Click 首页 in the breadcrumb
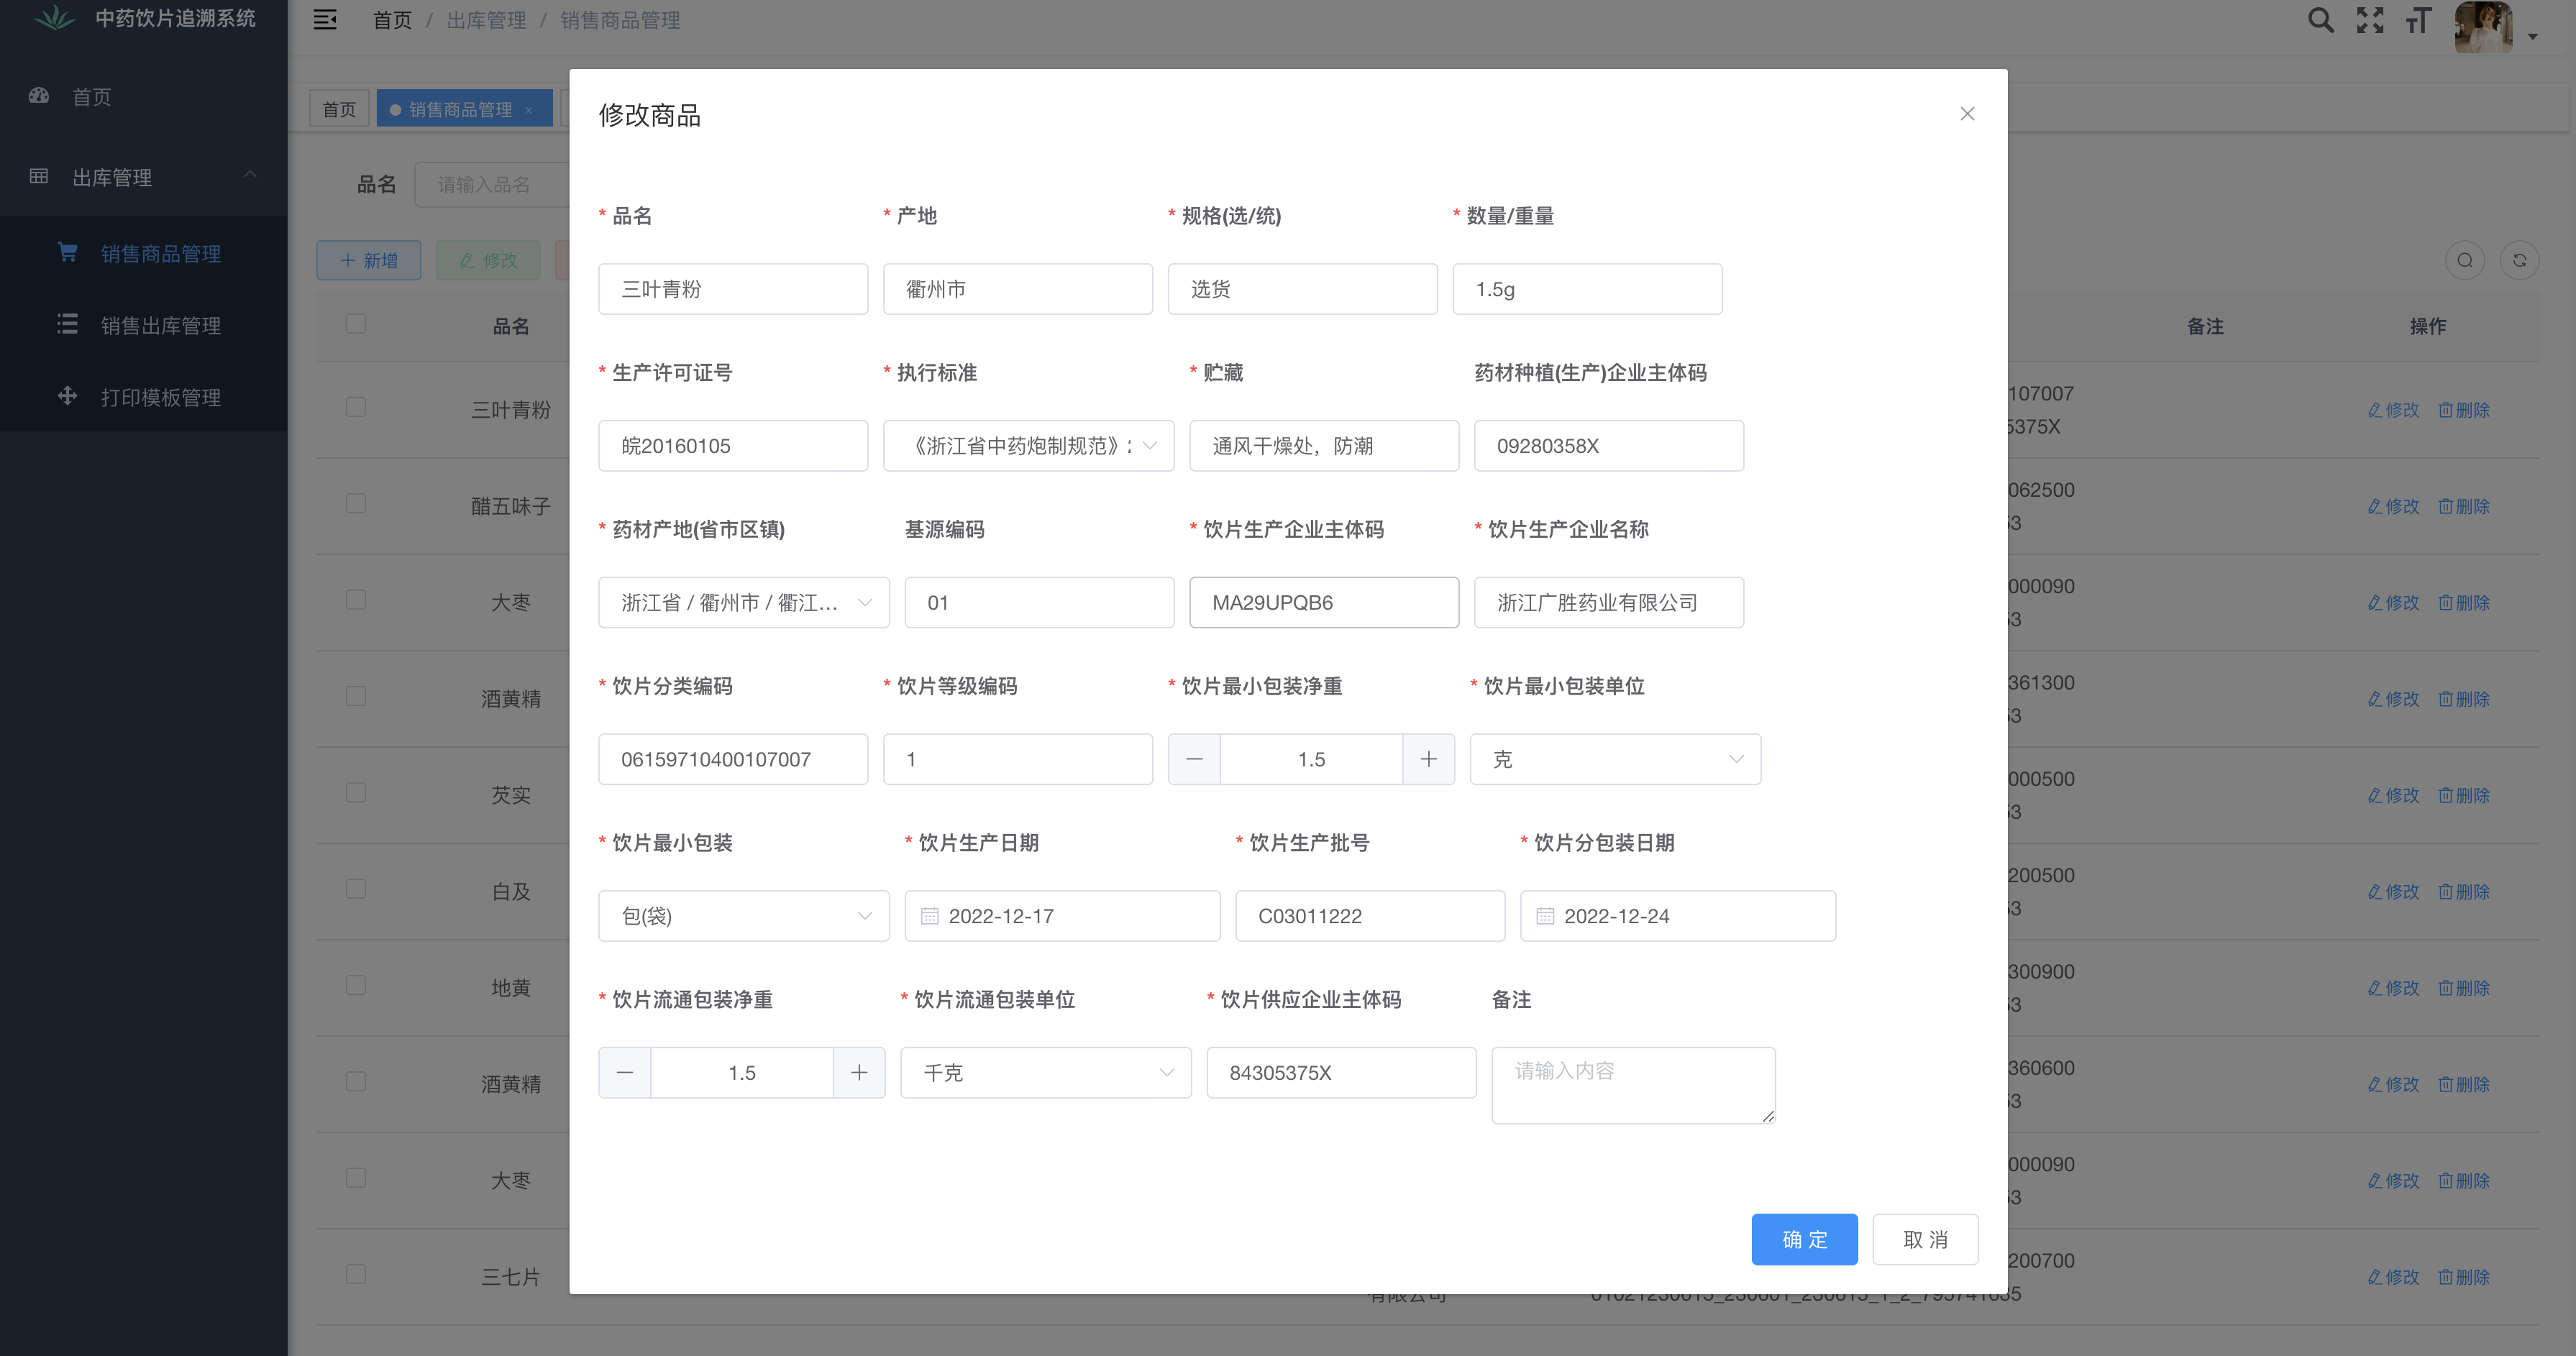This screenshot has width=2576, height=1356. 392,20
